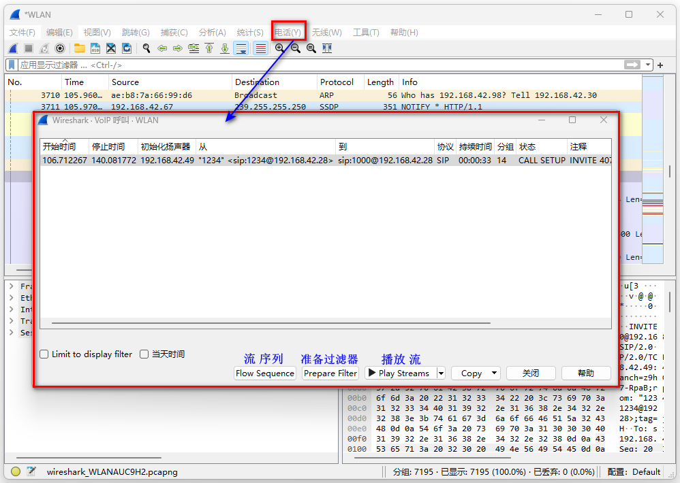Reset text to normal size

pyautogui.click(x=311, y=48)
